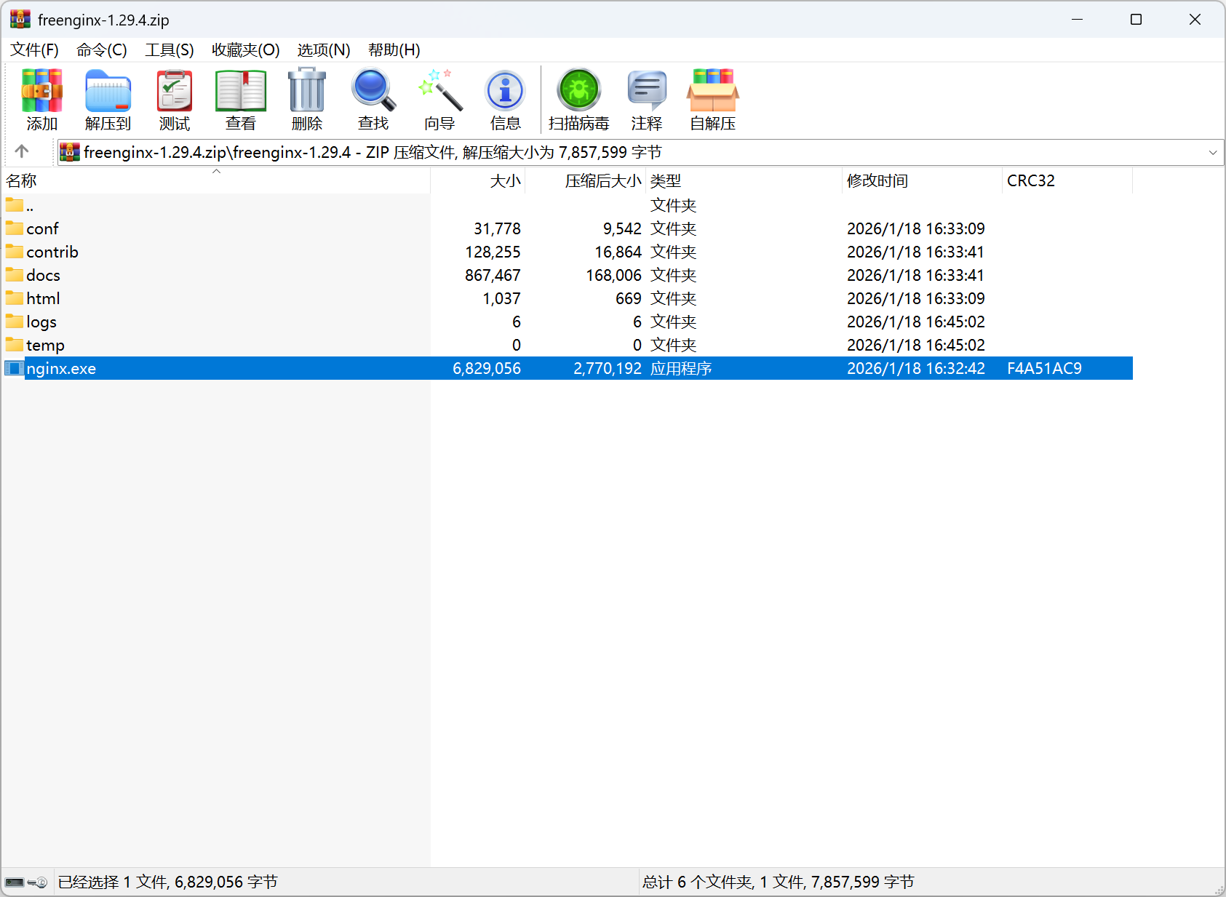Click the docs folder icon
This screenshot has width=1226, height=897.
point(14,275)
